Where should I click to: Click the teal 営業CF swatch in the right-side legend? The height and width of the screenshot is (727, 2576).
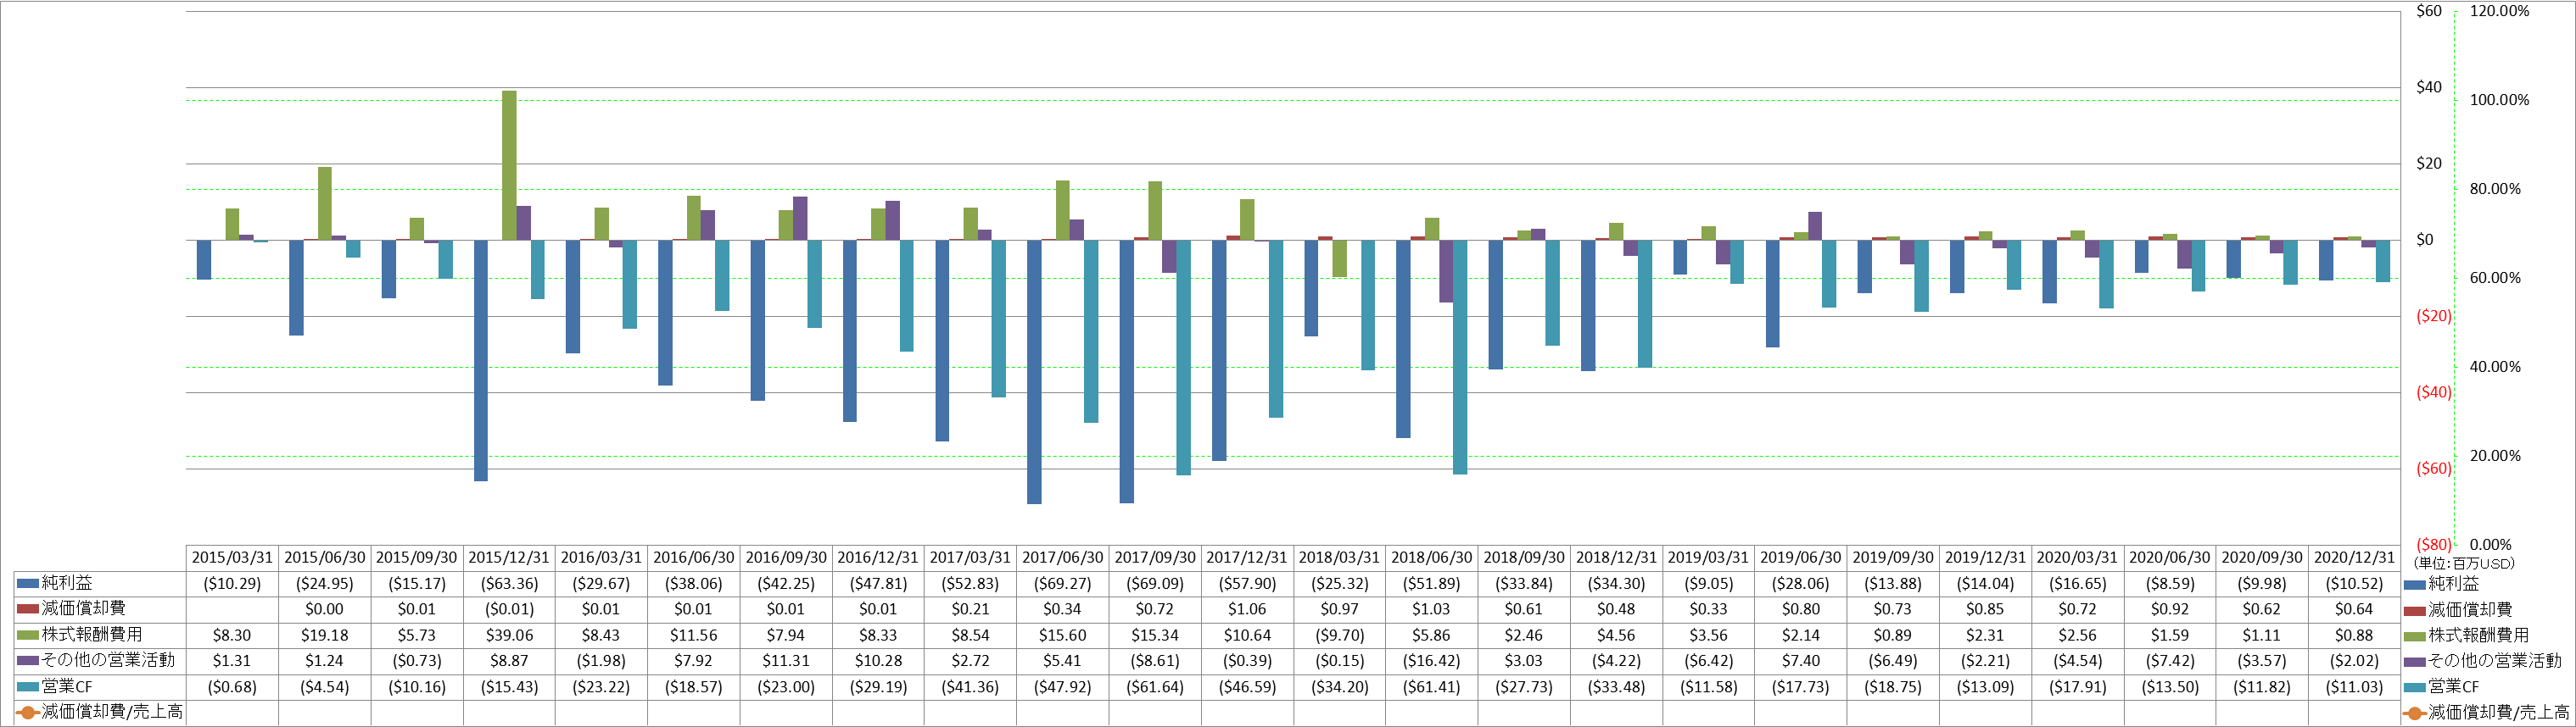pyautogui.click(x=2415, y=687)
